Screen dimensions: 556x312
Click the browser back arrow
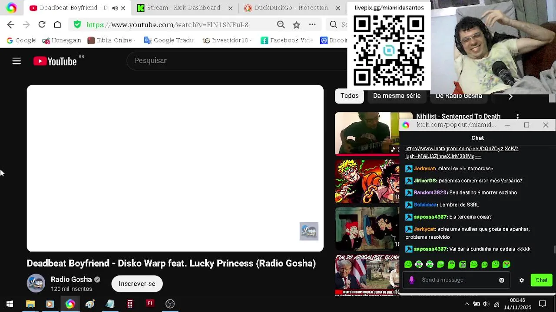(x=11, y=25)
